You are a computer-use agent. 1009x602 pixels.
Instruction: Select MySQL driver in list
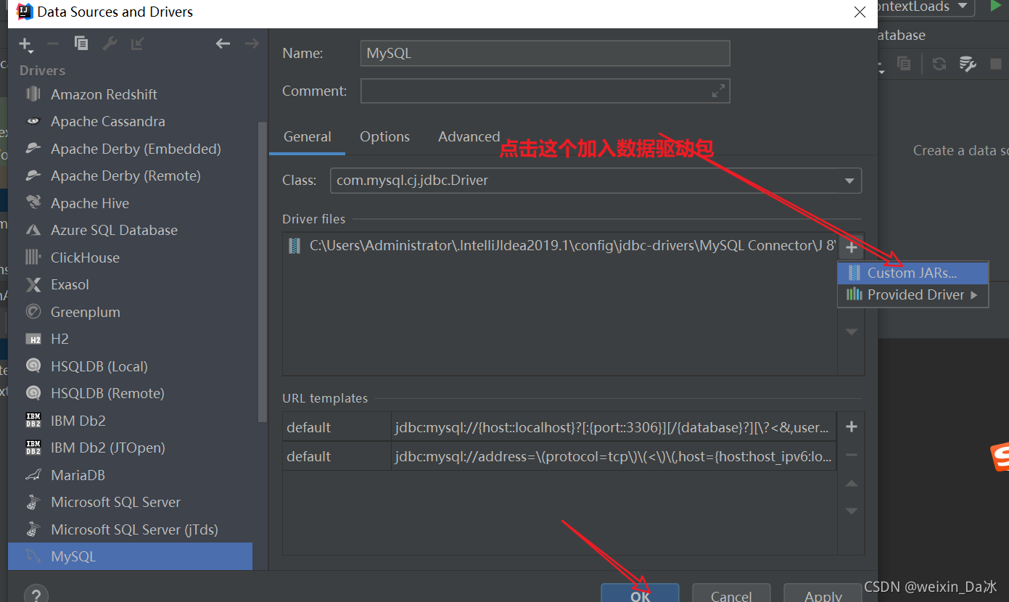131,556
